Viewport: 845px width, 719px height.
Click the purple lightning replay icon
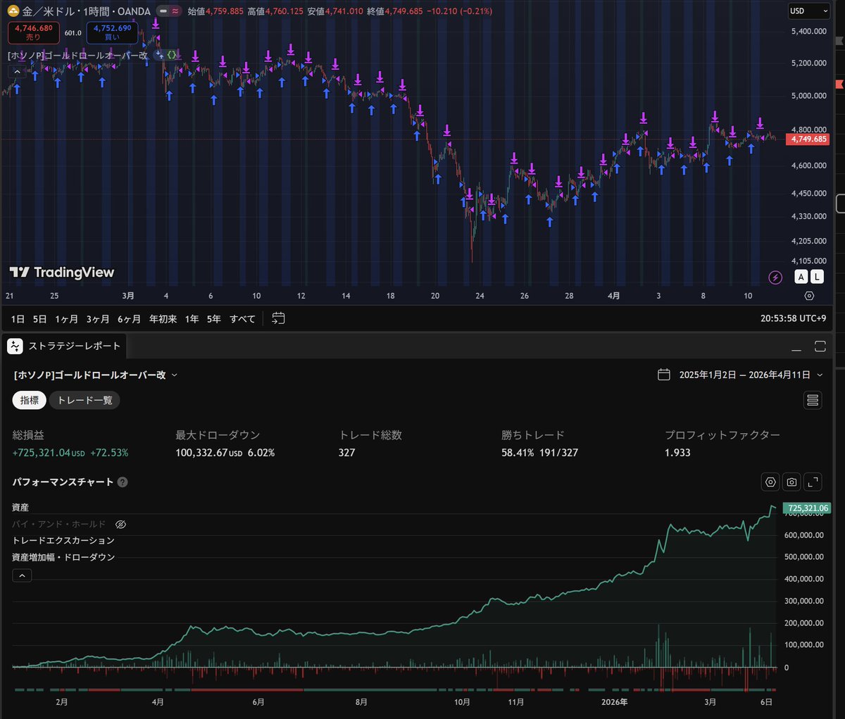[x=775, y=277]
